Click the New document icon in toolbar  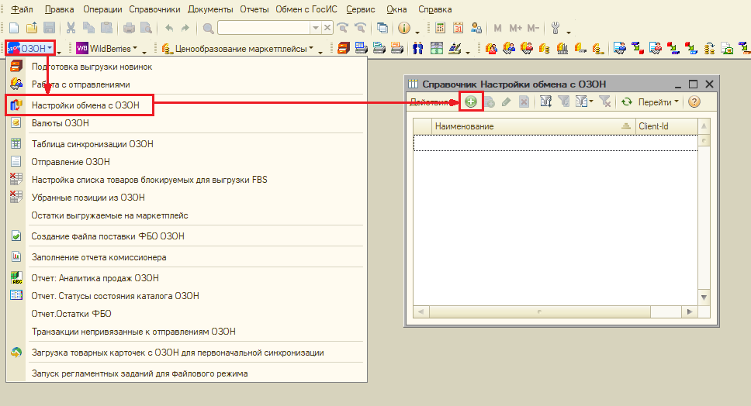pyautogui.click(x=14, y=28)
